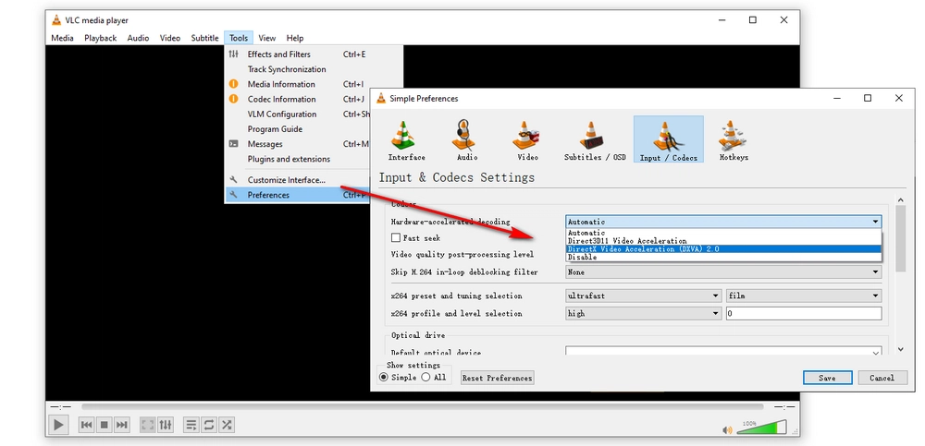
Task: Toggle the shuffle random button
Action: click(x=227, y=424)
